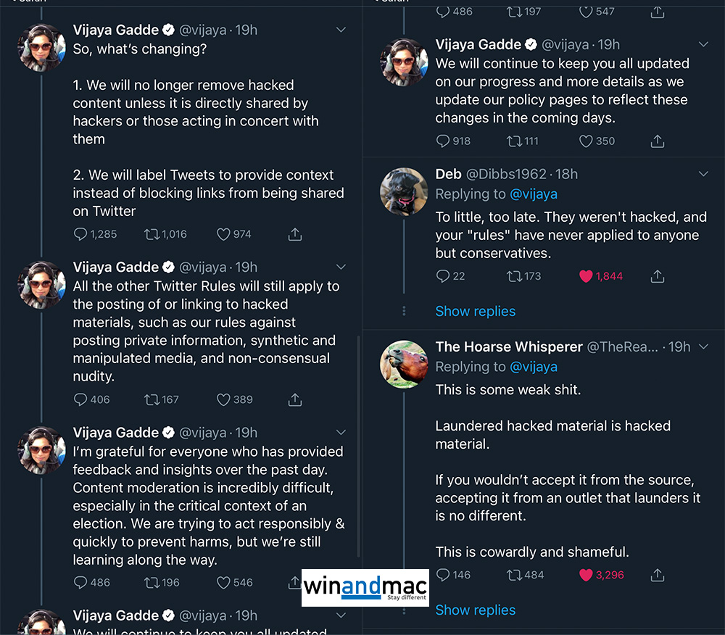Show replies under The Hoarse Whisperer's tweet
The width and height of the screenshot is (725, 635).
[475, 610]
